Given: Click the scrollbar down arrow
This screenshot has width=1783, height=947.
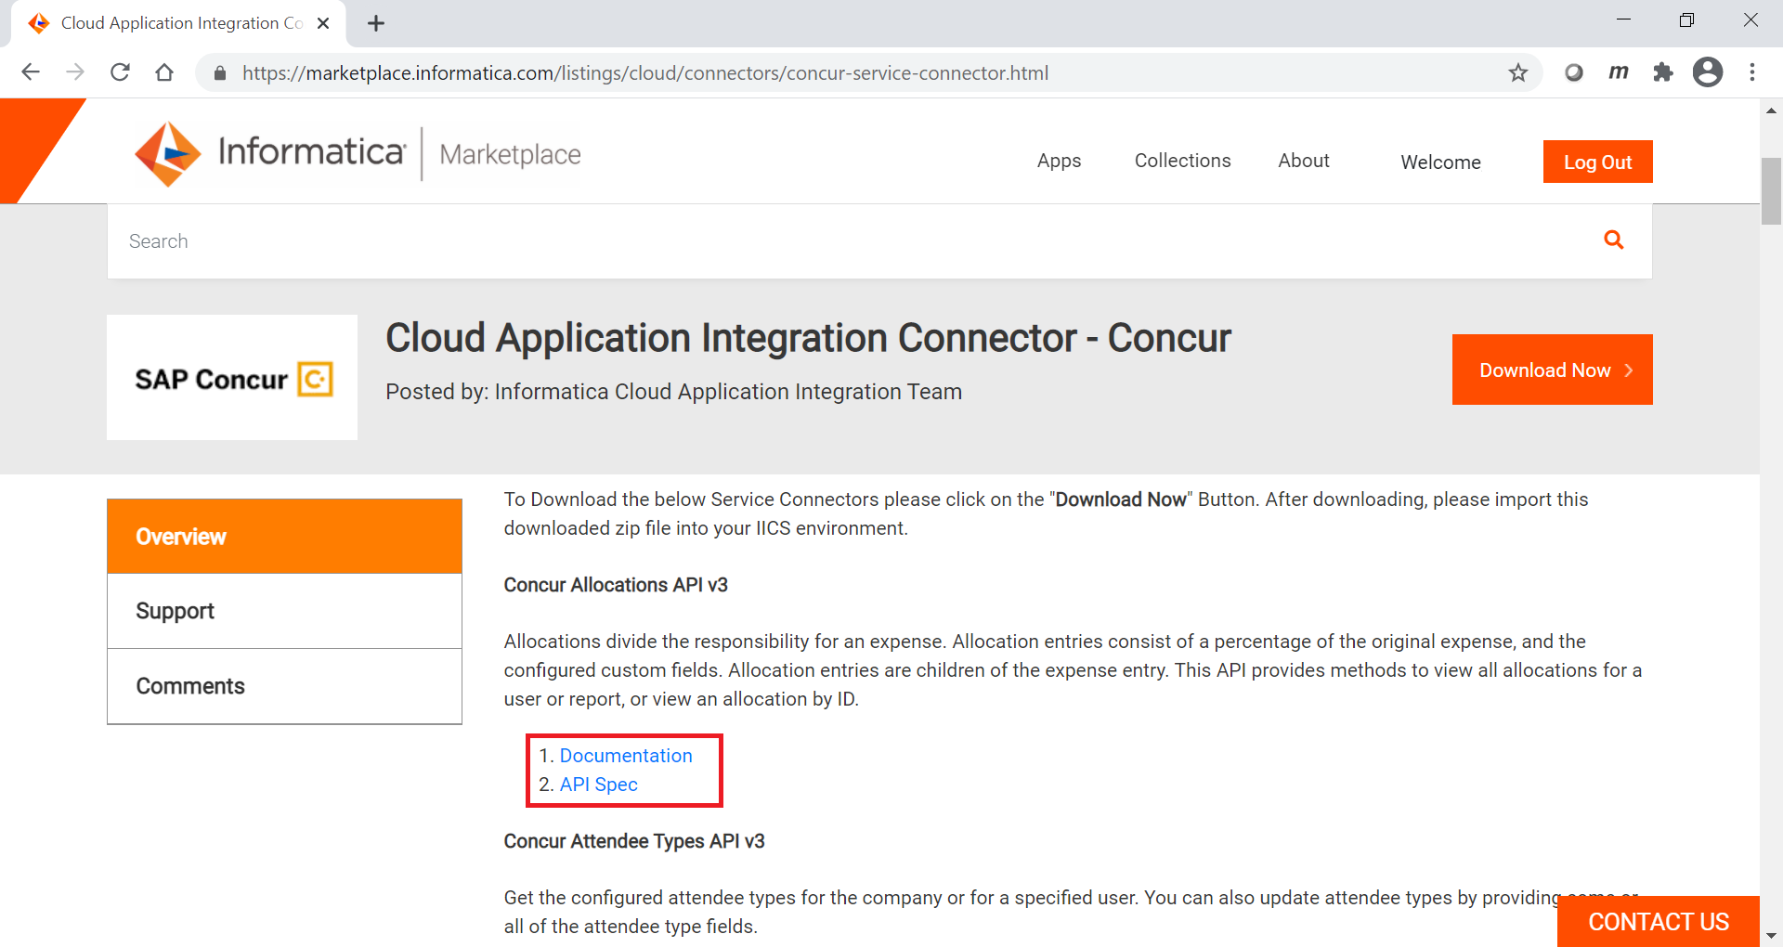Looking at the screenshot, I should (1771, 936).
